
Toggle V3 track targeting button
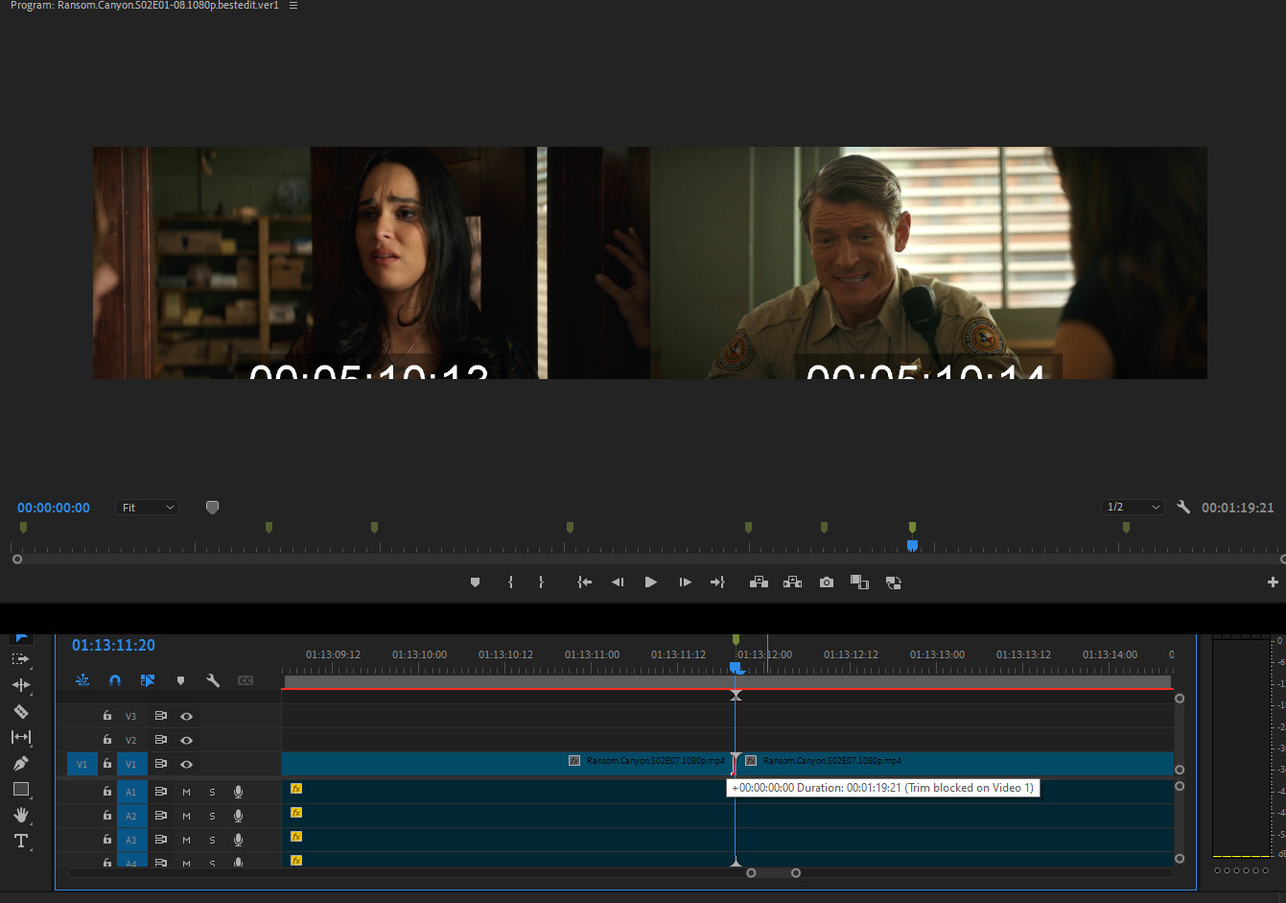[x=131, y=716]
